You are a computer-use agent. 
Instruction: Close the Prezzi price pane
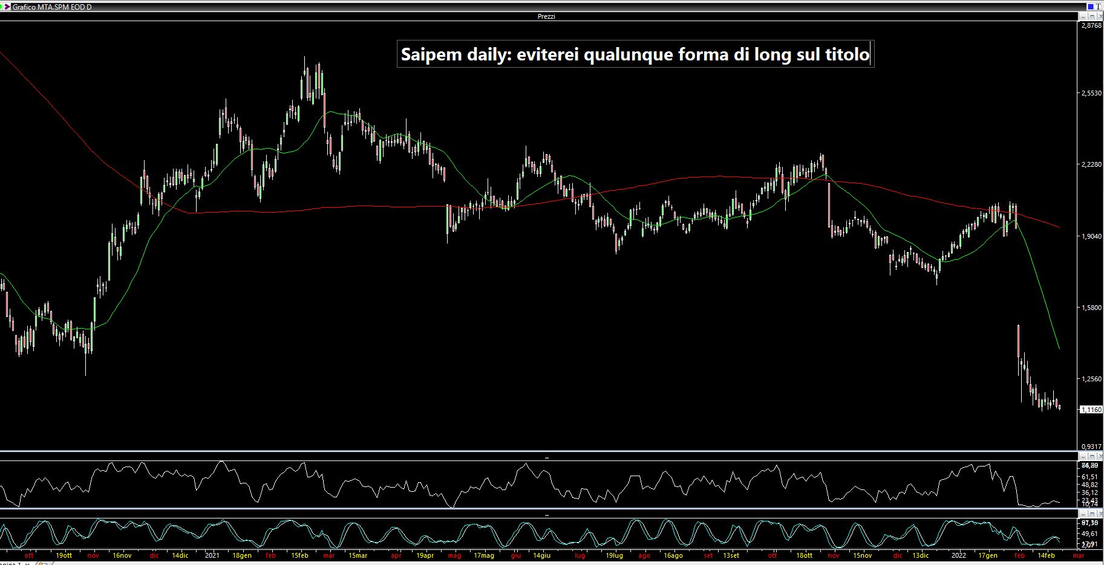1100,16
